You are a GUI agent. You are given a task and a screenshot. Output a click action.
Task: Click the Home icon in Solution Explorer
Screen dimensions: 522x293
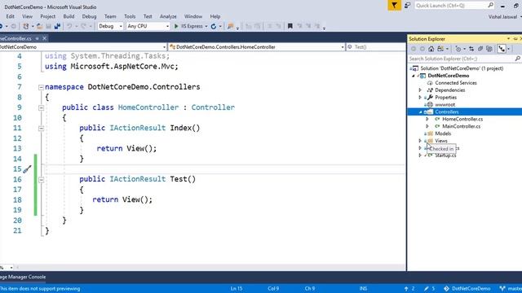431,49
